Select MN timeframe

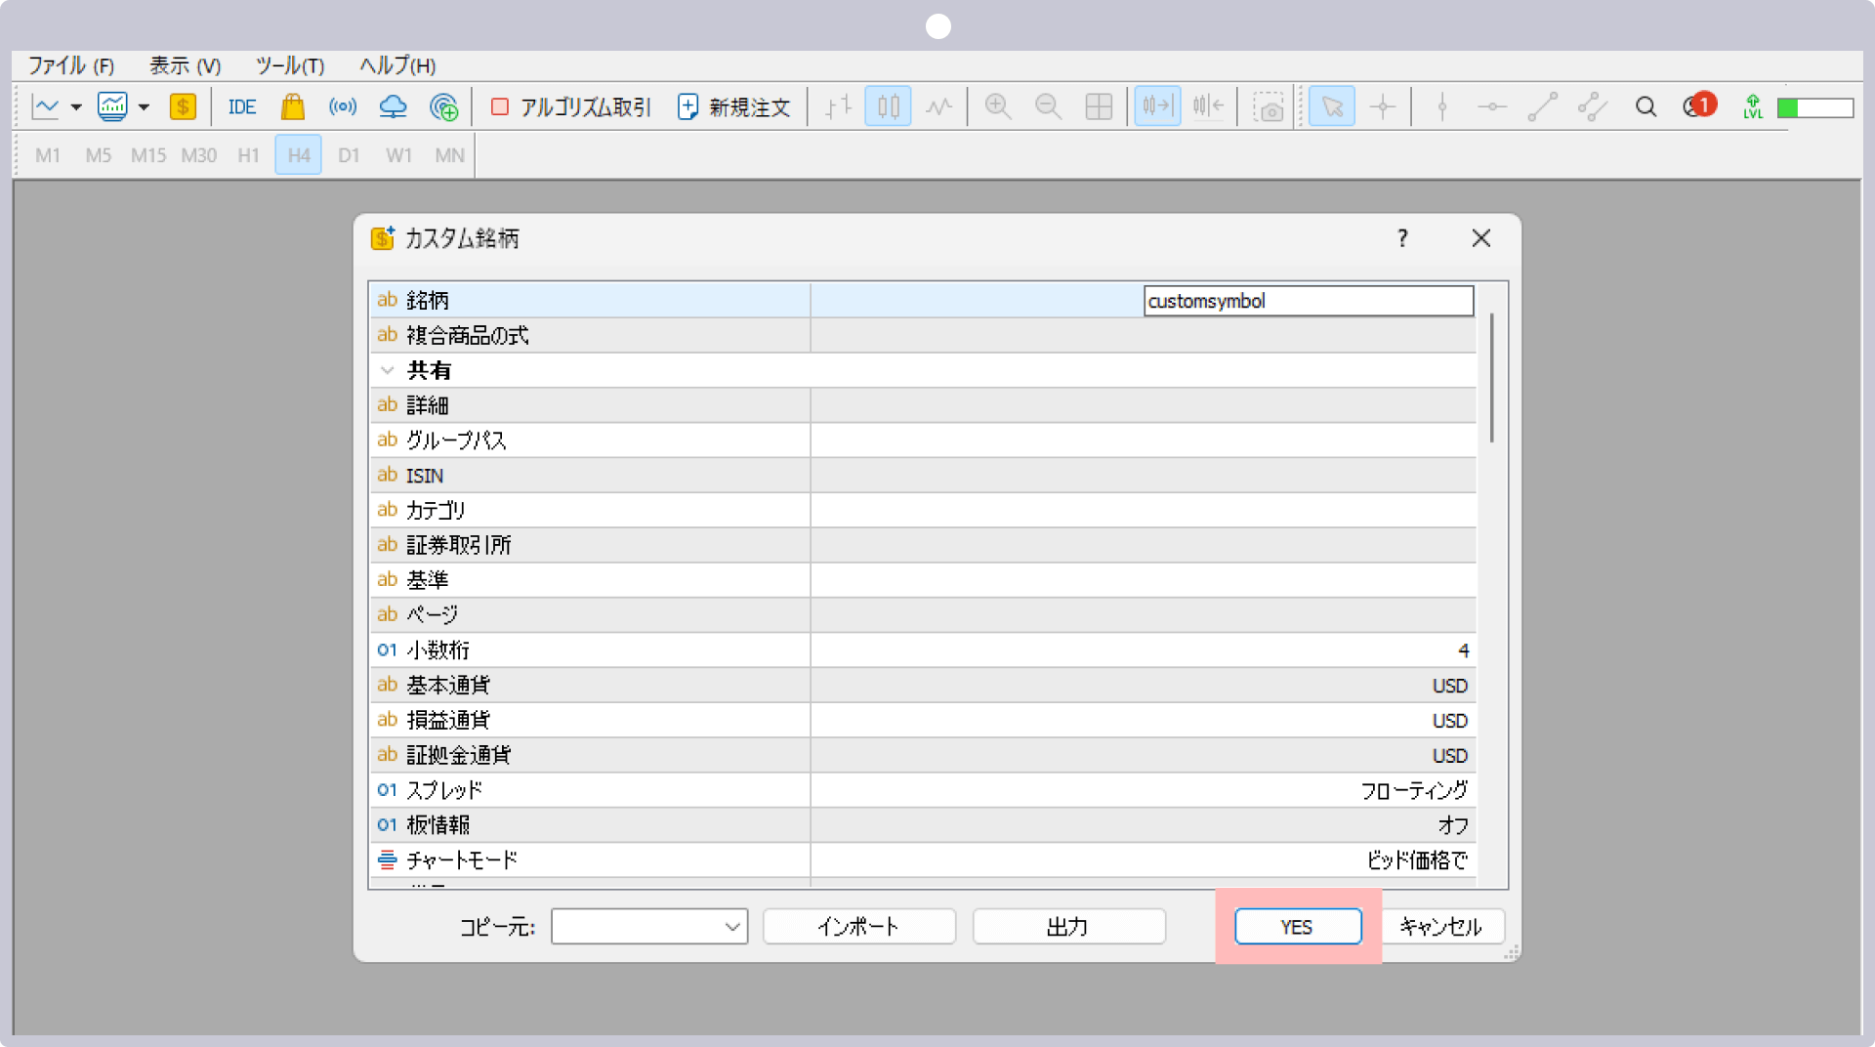[x=449, y=155]
